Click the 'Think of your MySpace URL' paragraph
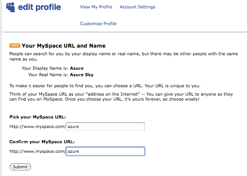Image resolution: width=247 pixels, height=176 pixels. 121,97
